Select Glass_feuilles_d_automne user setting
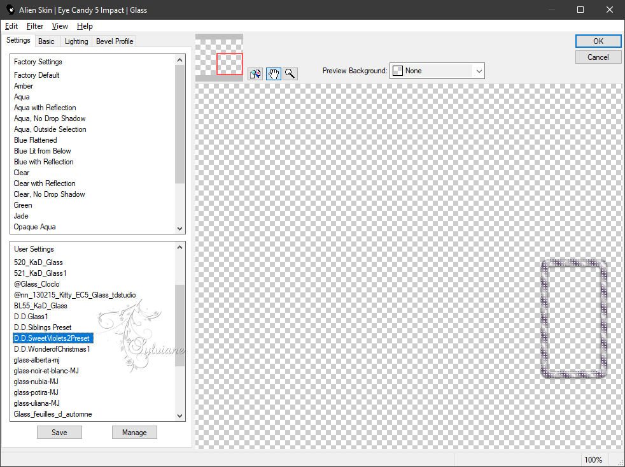625x467 pixels. [53, 414]
